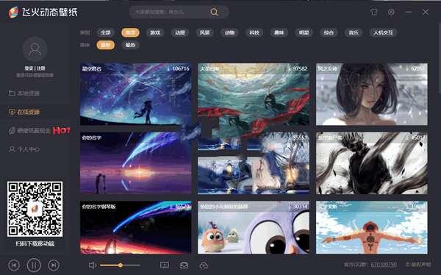441x275 pixels.
Task: Click the official QQ group number 670100750
Action: click(384, 265)
